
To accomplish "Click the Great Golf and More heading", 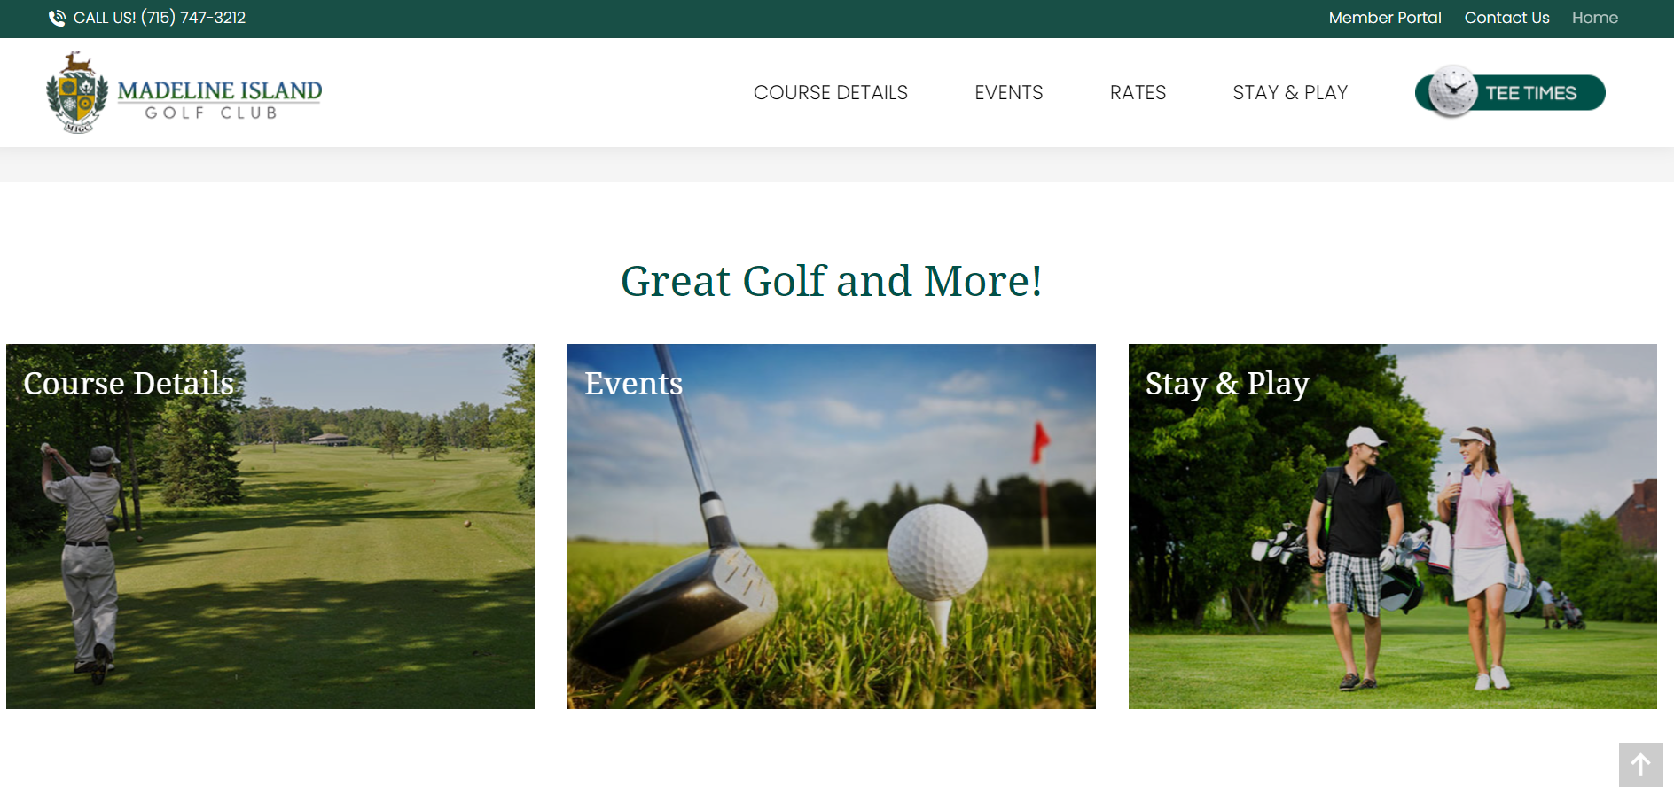I will click(832, 281).
